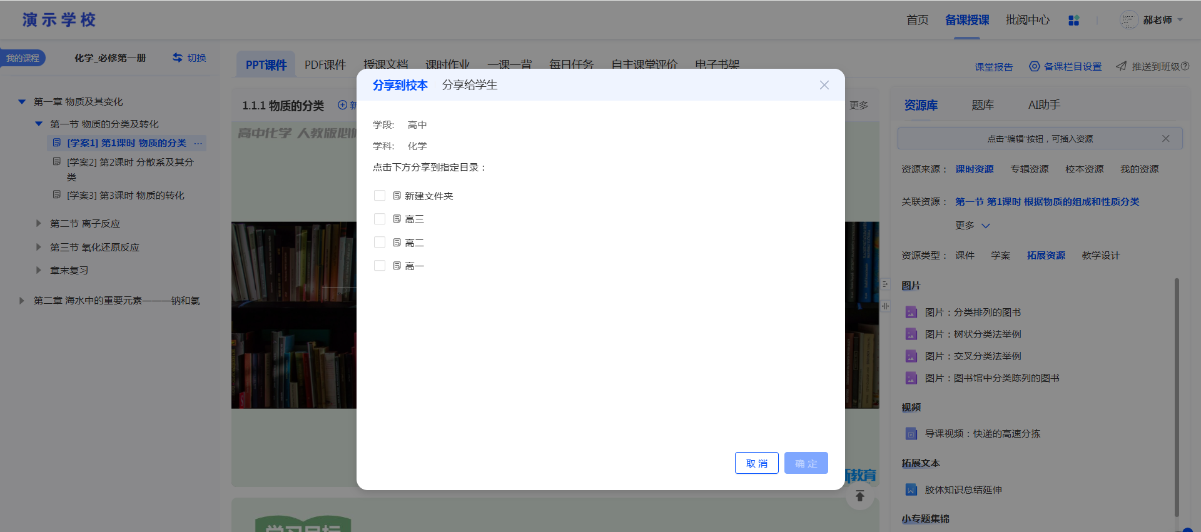
Task: Filter resource type by 教学设计
Action: click(x=1101, y=256)
